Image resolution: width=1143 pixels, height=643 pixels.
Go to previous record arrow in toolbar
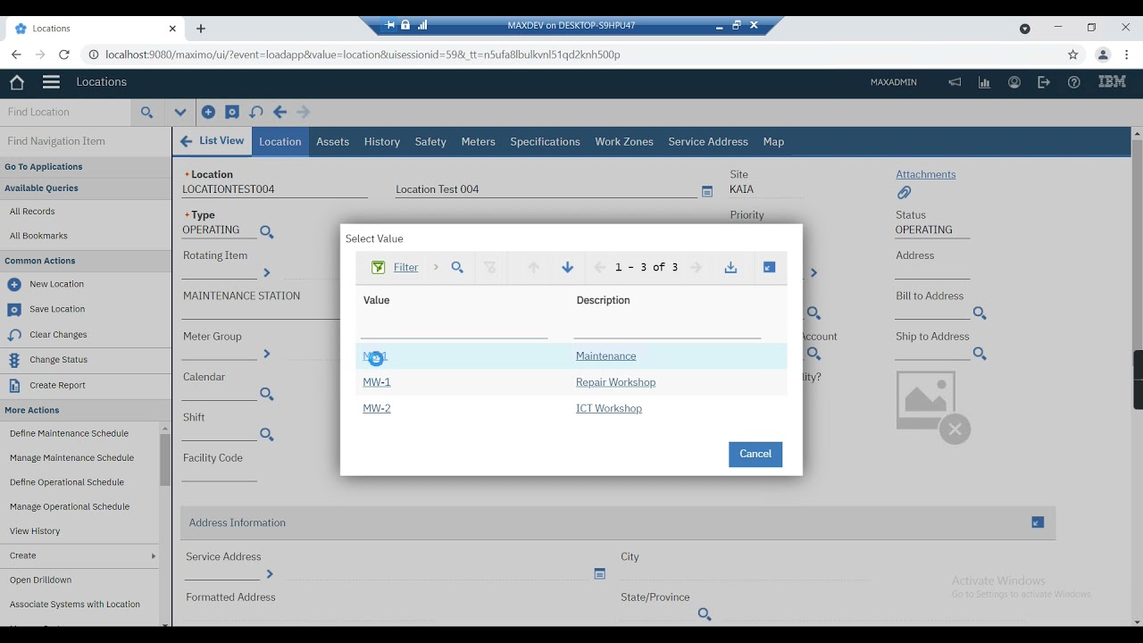click(x=279, y=112)
